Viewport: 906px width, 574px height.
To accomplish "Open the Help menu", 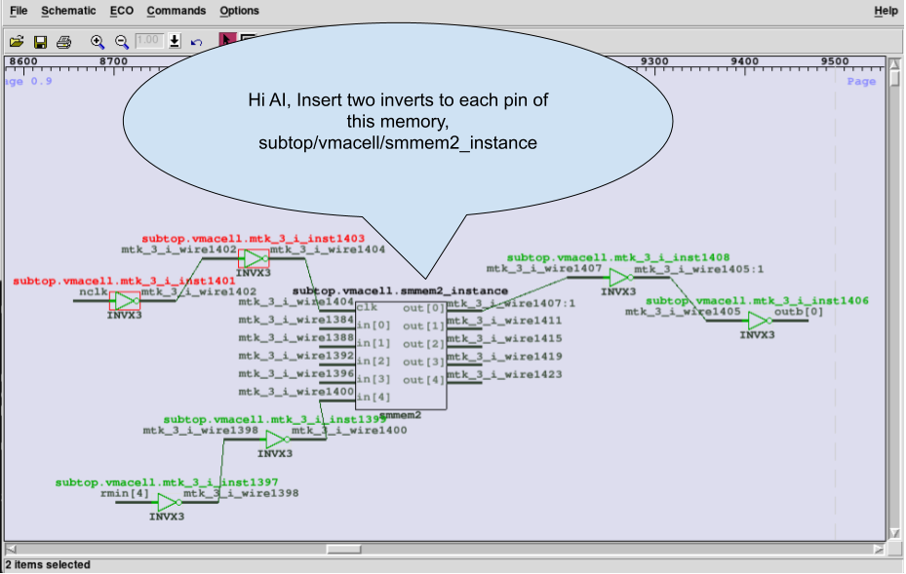I will pos(886,11).
